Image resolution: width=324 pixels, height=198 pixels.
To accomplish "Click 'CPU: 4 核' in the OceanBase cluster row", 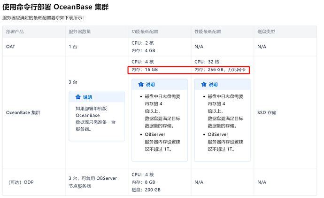I will point(143,62).
